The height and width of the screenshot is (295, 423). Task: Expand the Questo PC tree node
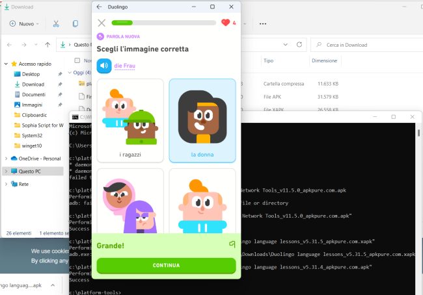6,172
